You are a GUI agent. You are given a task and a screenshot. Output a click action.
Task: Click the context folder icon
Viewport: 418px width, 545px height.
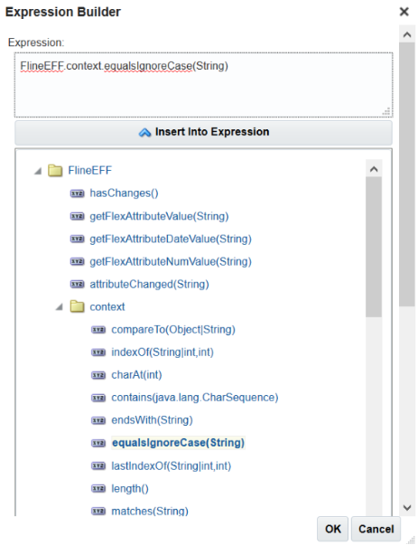[x=77, y=306]
